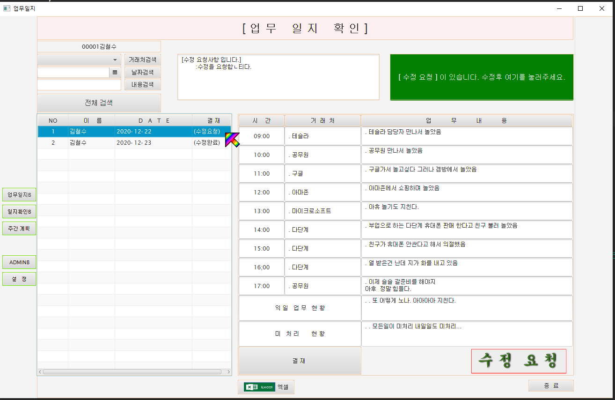Click the 13:00 time cell
This screenshot has height=400, width=615.
262,211
